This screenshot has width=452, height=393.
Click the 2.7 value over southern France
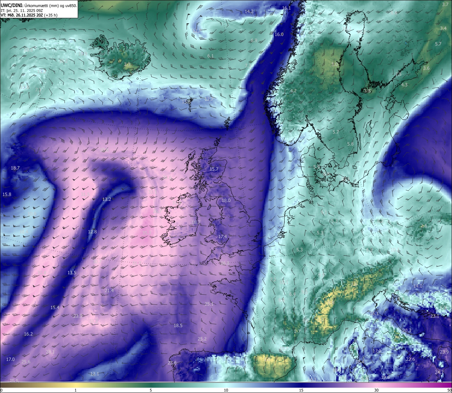297,331
